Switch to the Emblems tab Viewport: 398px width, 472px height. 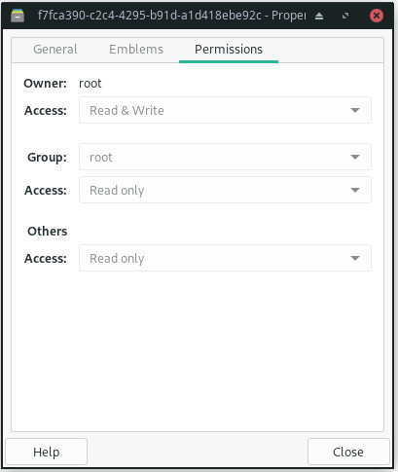pyautogui.click(x=136, y=50)
